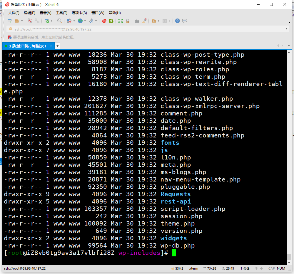Open the 文件(F) menu

point(14,13)
